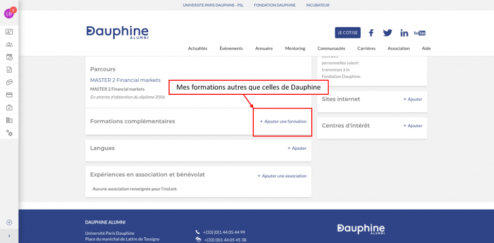Open the people group icon in sidebar
This screenshot has height=243, width=494.
pyautogui.click(x=9, y=44)
